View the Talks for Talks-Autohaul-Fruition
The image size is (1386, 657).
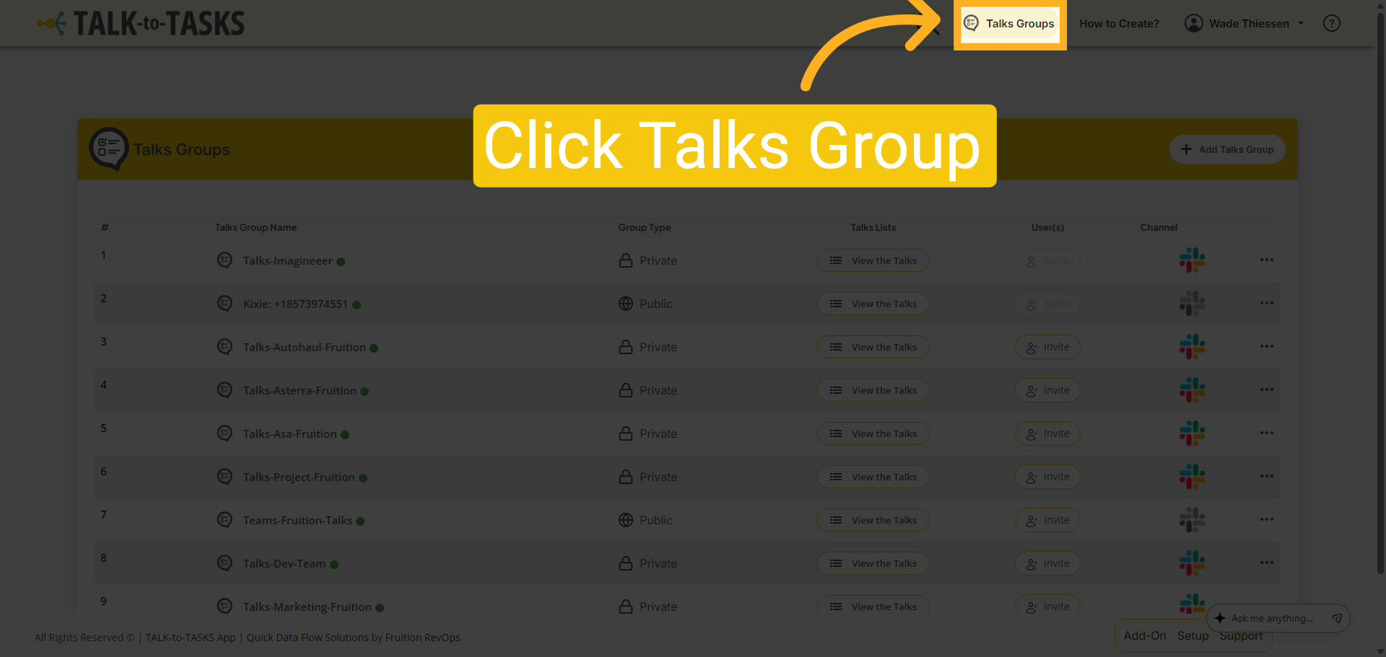[873, 347]
